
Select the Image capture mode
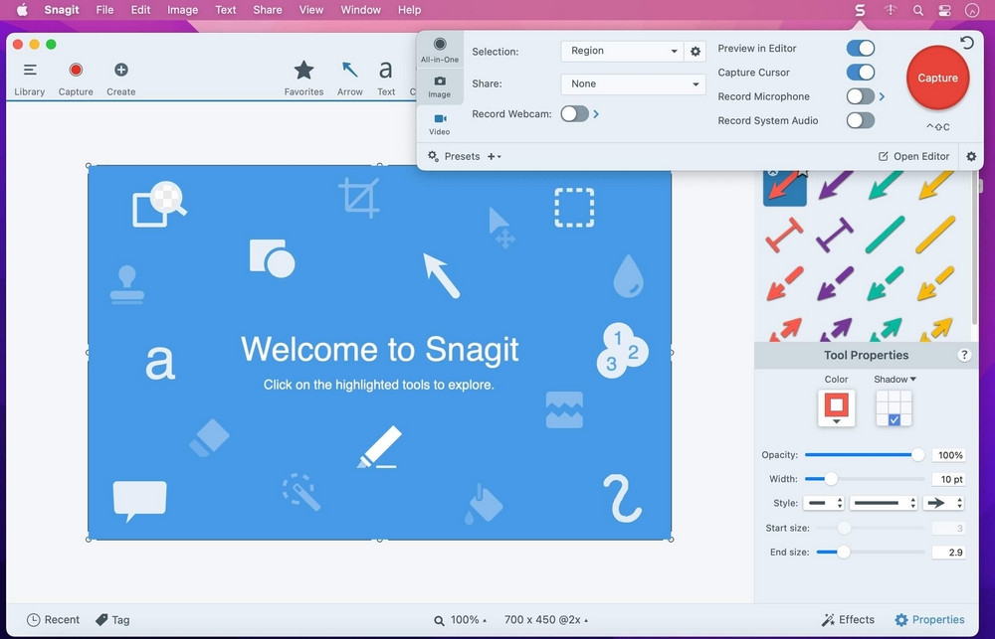pos(439,87)
